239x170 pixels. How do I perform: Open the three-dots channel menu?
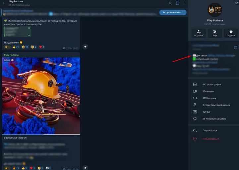(x=184, y=3)
